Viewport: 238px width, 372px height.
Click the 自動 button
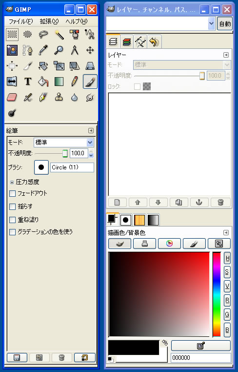[225, 24]
